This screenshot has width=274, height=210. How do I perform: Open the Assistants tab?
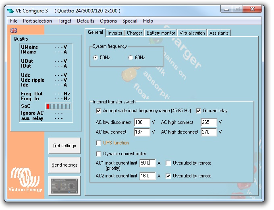pos(219,33)
